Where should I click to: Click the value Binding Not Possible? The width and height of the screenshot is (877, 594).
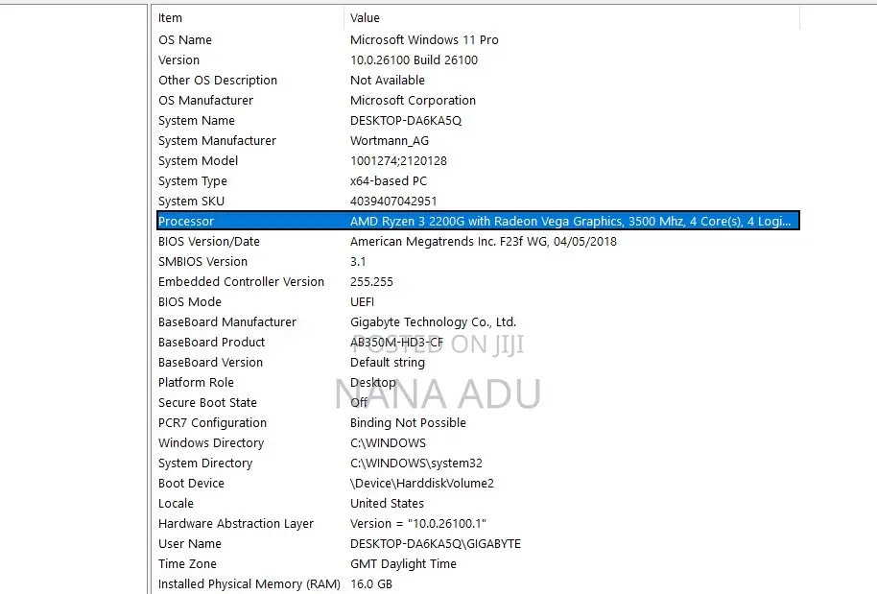(408, 423)
